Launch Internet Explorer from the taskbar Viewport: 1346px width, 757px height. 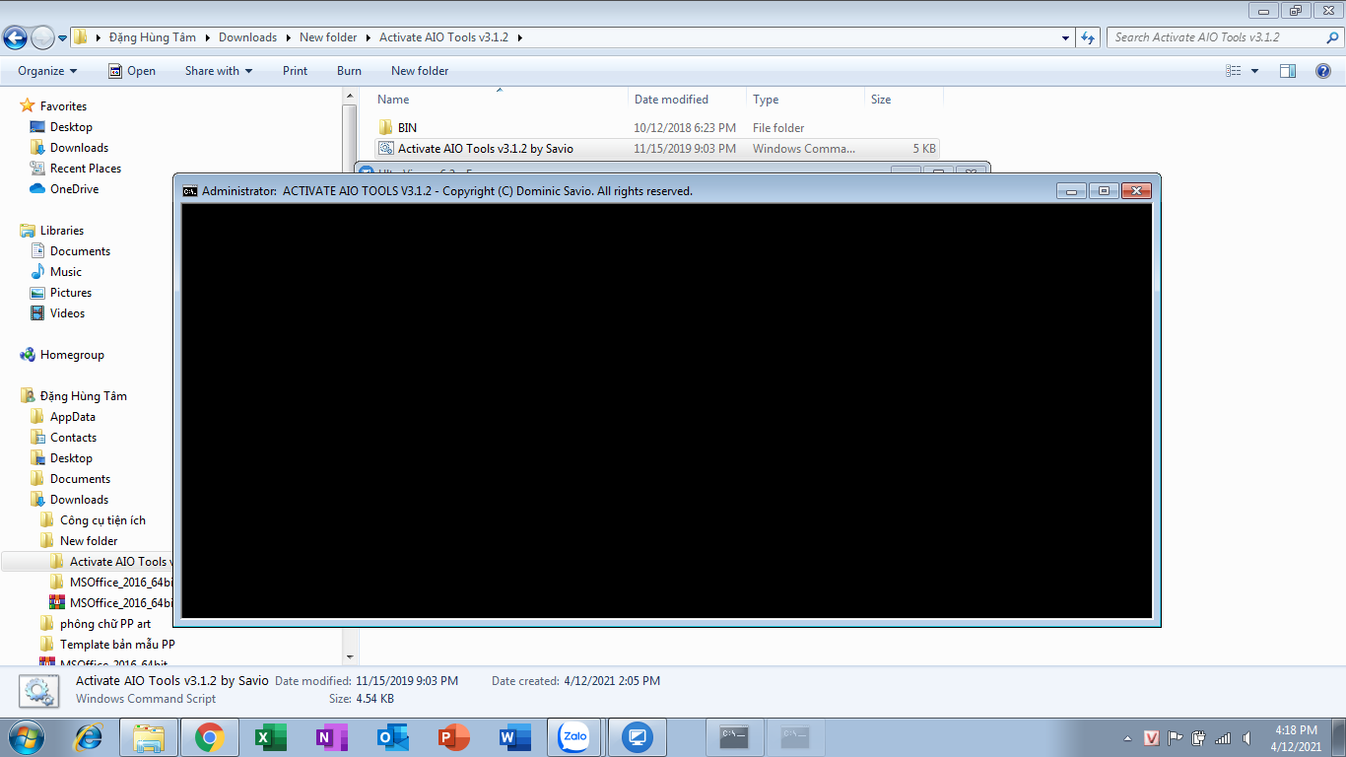(x=90, y=737)
